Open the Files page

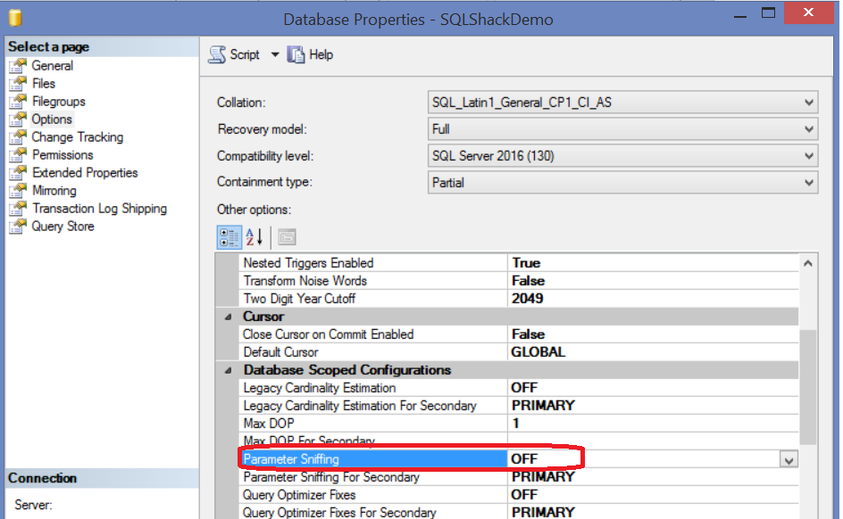(44, 83)
